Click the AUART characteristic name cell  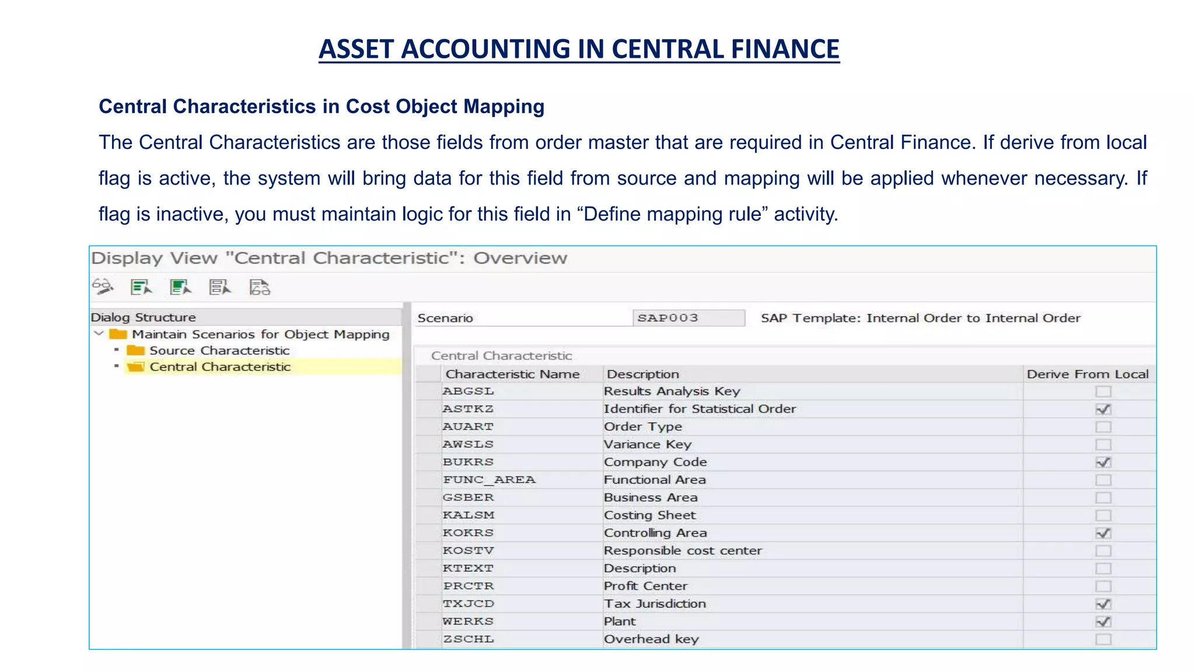(x=522, y=426)
